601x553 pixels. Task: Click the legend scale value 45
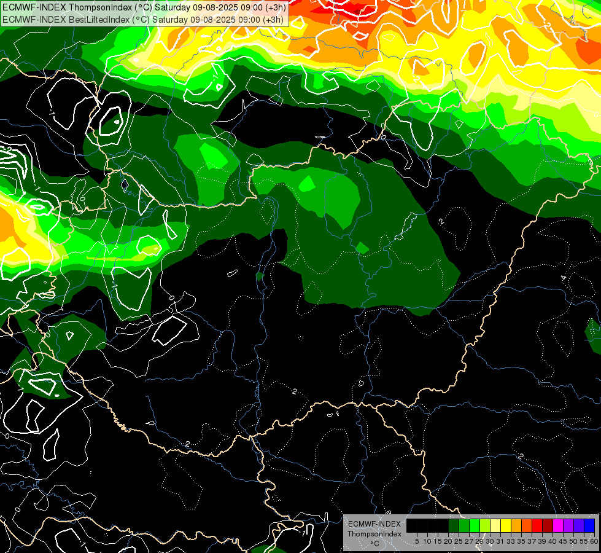point(562,541)
